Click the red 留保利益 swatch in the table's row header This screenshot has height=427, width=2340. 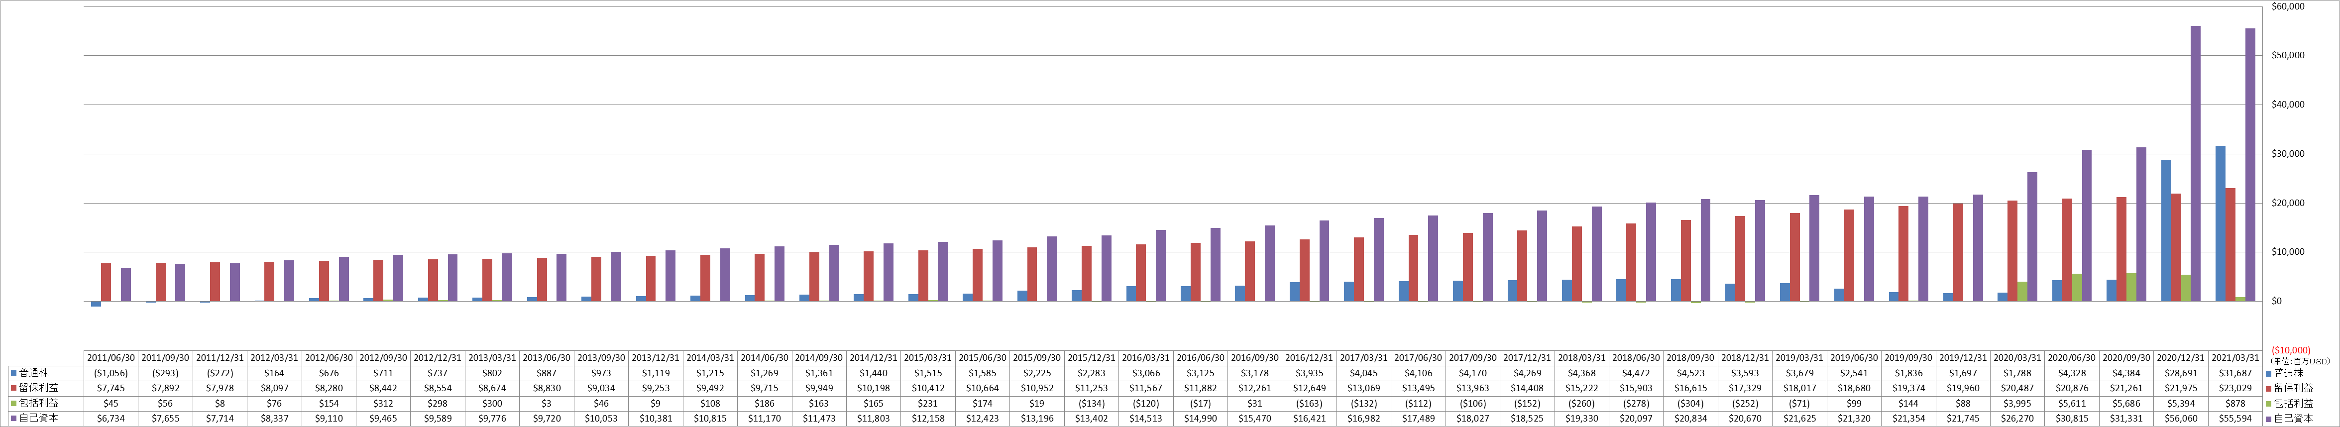13,388
